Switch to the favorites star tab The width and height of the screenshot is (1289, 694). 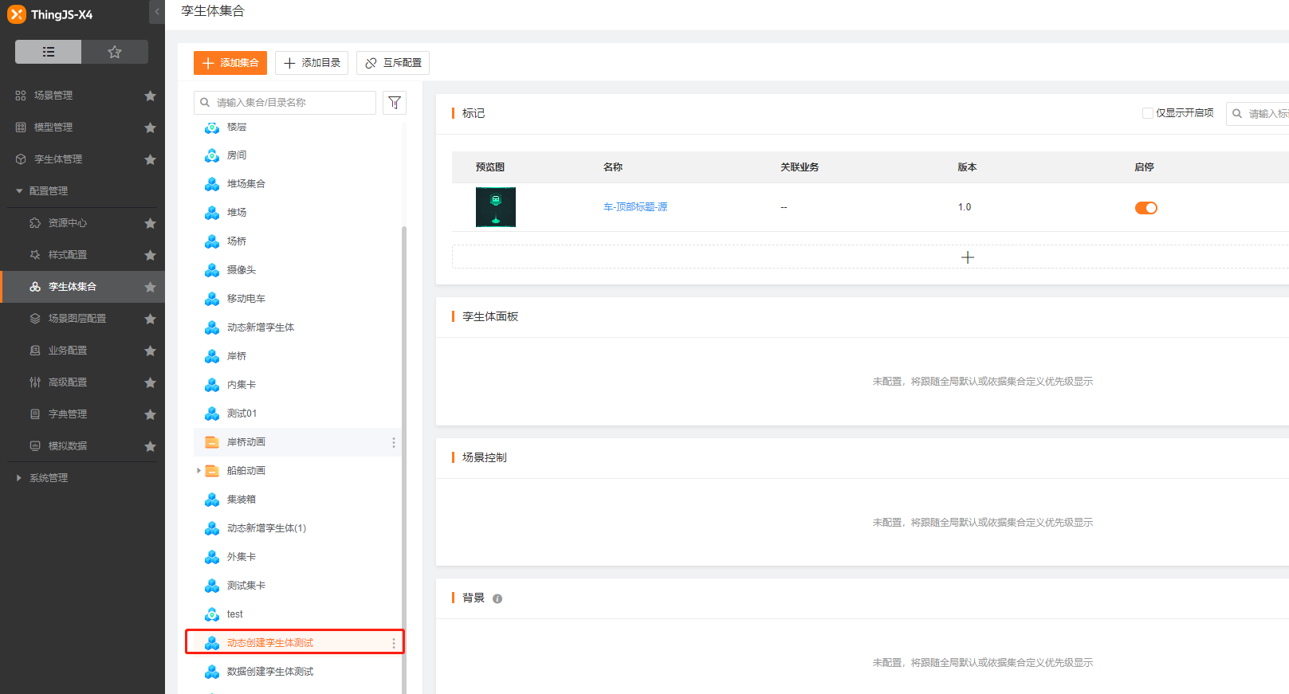tap(115, 52)
